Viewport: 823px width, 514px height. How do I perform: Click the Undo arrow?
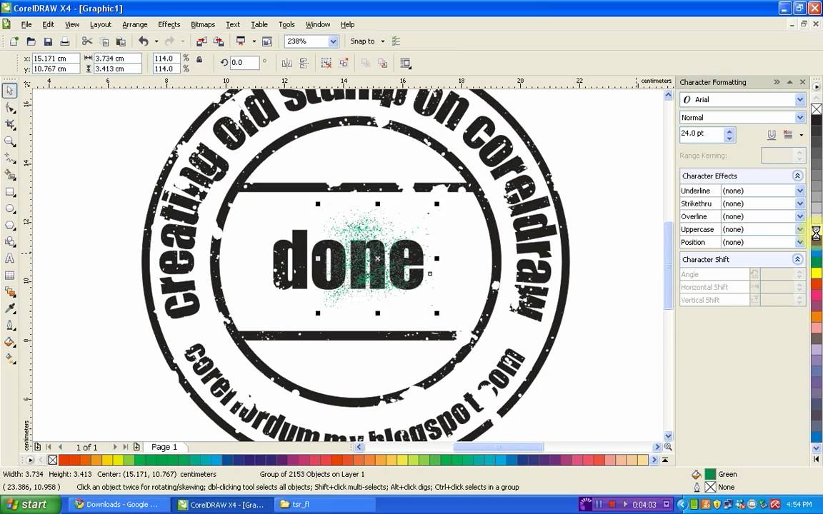[x=144, y=41]
